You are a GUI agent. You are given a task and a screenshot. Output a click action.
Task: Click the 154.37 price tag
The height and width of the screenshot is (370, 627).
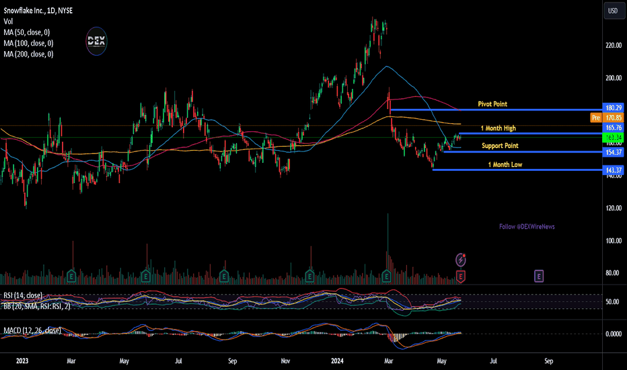coord(614,152)
